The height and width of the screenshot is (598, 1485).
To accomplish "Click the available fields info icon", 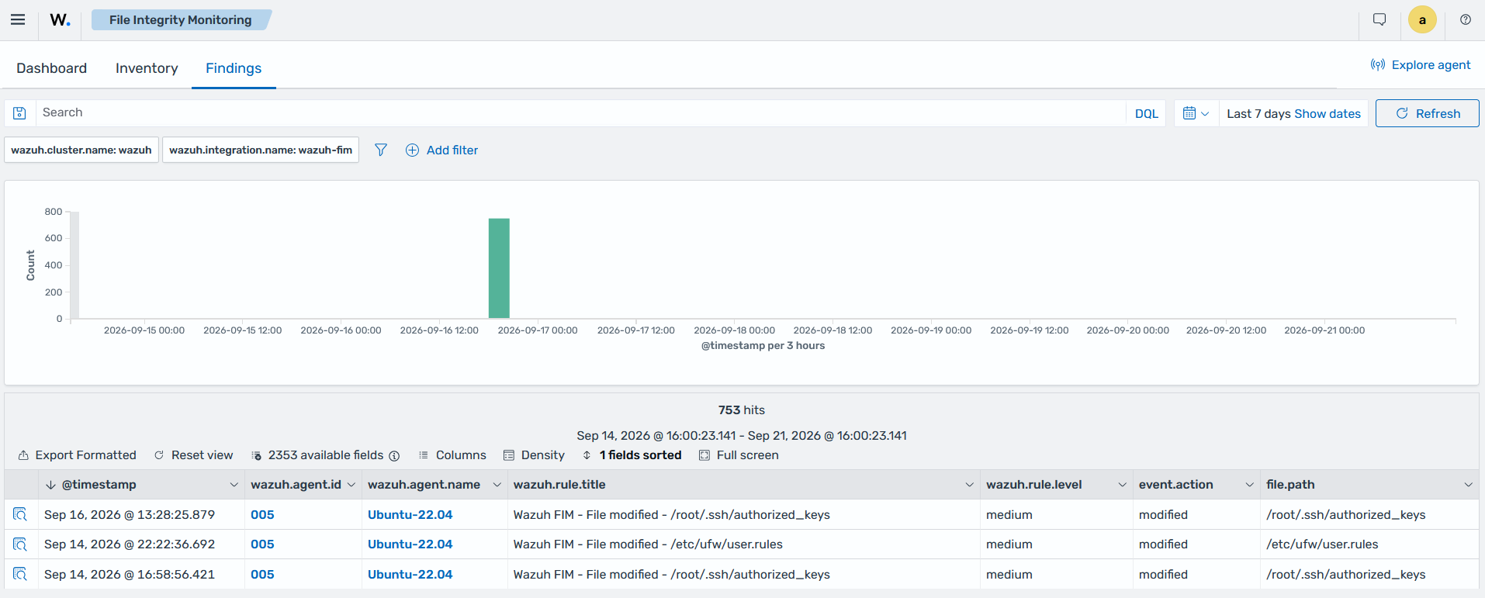I will [x=394, y=455].
